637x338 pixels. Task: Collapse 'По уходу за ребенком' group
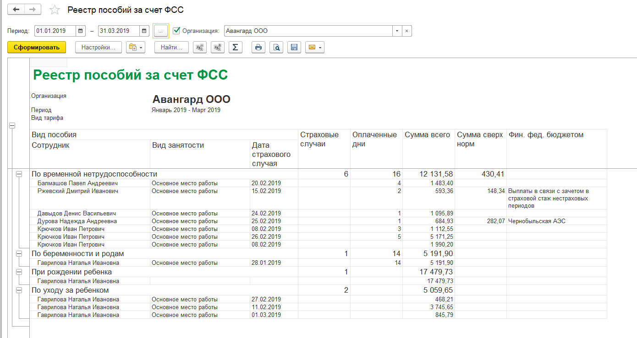click(19, 290)
